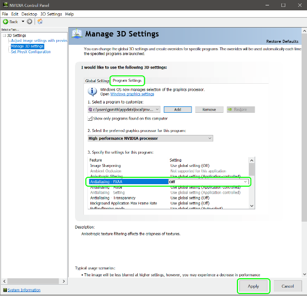This screenshot has width=307, height=296.
Task: Click the feature list scroll up arrow
Action: (x=252, y=161)
